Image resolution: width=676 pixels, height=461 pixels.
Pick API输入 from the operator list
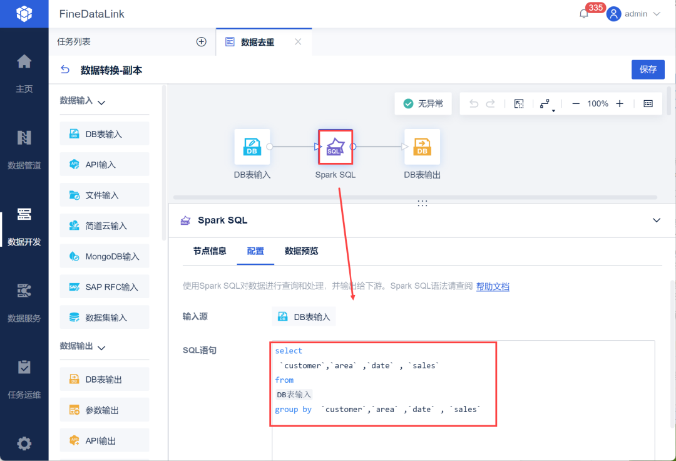[105, 164]
